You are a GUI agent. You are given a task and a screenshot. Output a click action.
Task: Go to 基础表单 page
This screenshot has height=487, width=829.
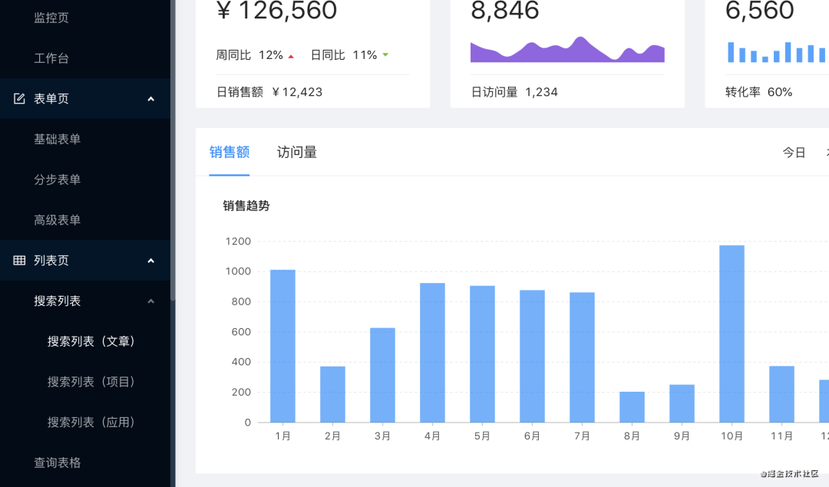point(57,139)
